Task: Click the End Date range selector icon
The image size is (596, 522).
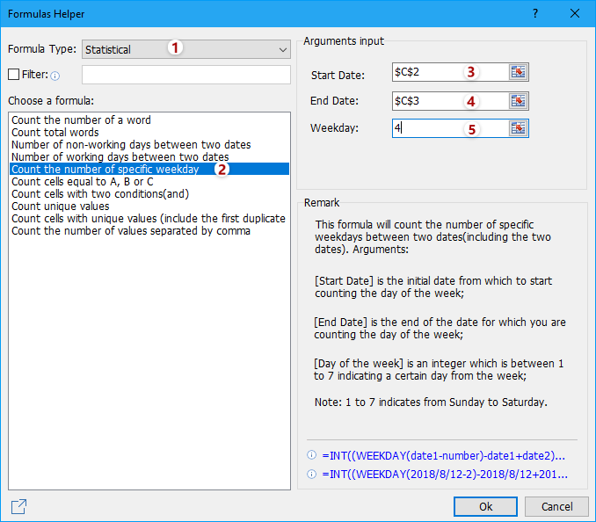Action: [519, 101]
